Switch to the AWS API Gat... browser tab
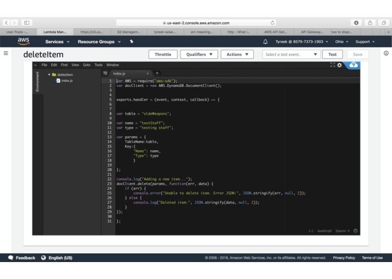Screen dimensions: 392x279 pyautogui.click(x=275, y=32)
